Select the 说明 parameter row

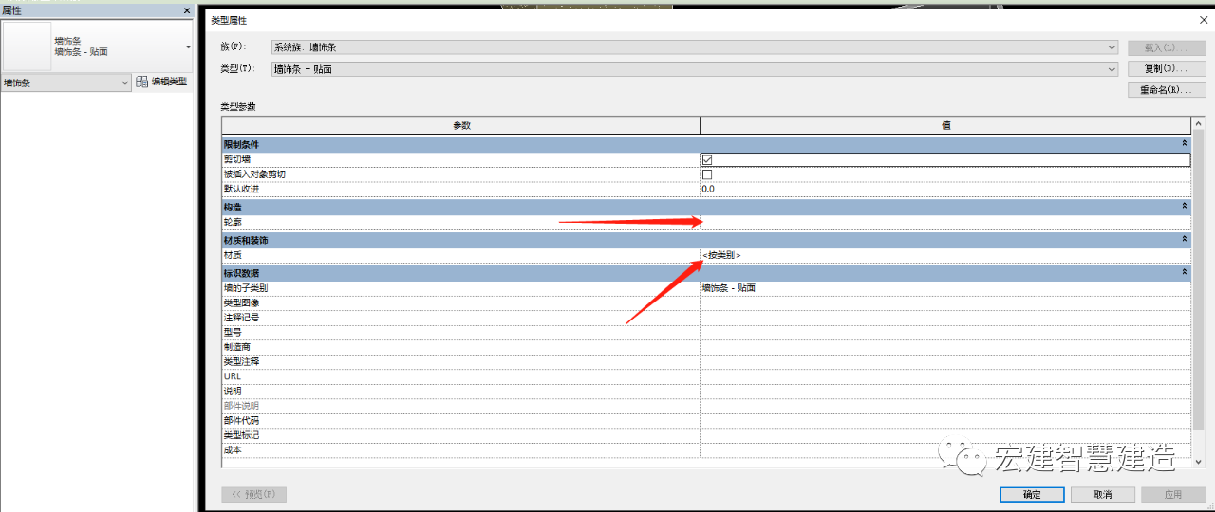[706, 391]
